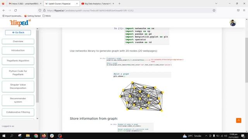Open the Recommender system section
Image resolution: width=248 pixels, height=139 pixels.
pos(18,100)
